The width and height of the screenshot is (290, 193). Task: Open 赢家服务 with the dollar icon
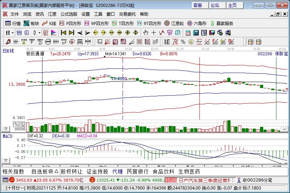(x=222, y=23)
